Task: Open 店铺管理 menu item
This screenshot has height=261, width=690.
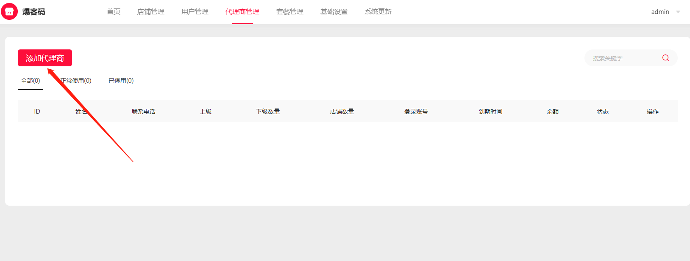Action: tap(150, 12)
